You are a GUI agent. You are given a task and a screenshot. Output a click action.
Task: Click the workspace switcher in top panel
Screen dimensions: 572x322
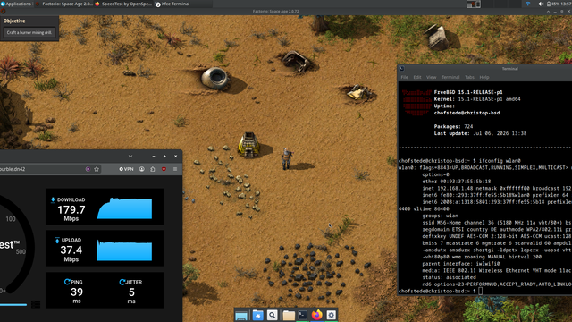pyautogui.click(x=474, y=4)
